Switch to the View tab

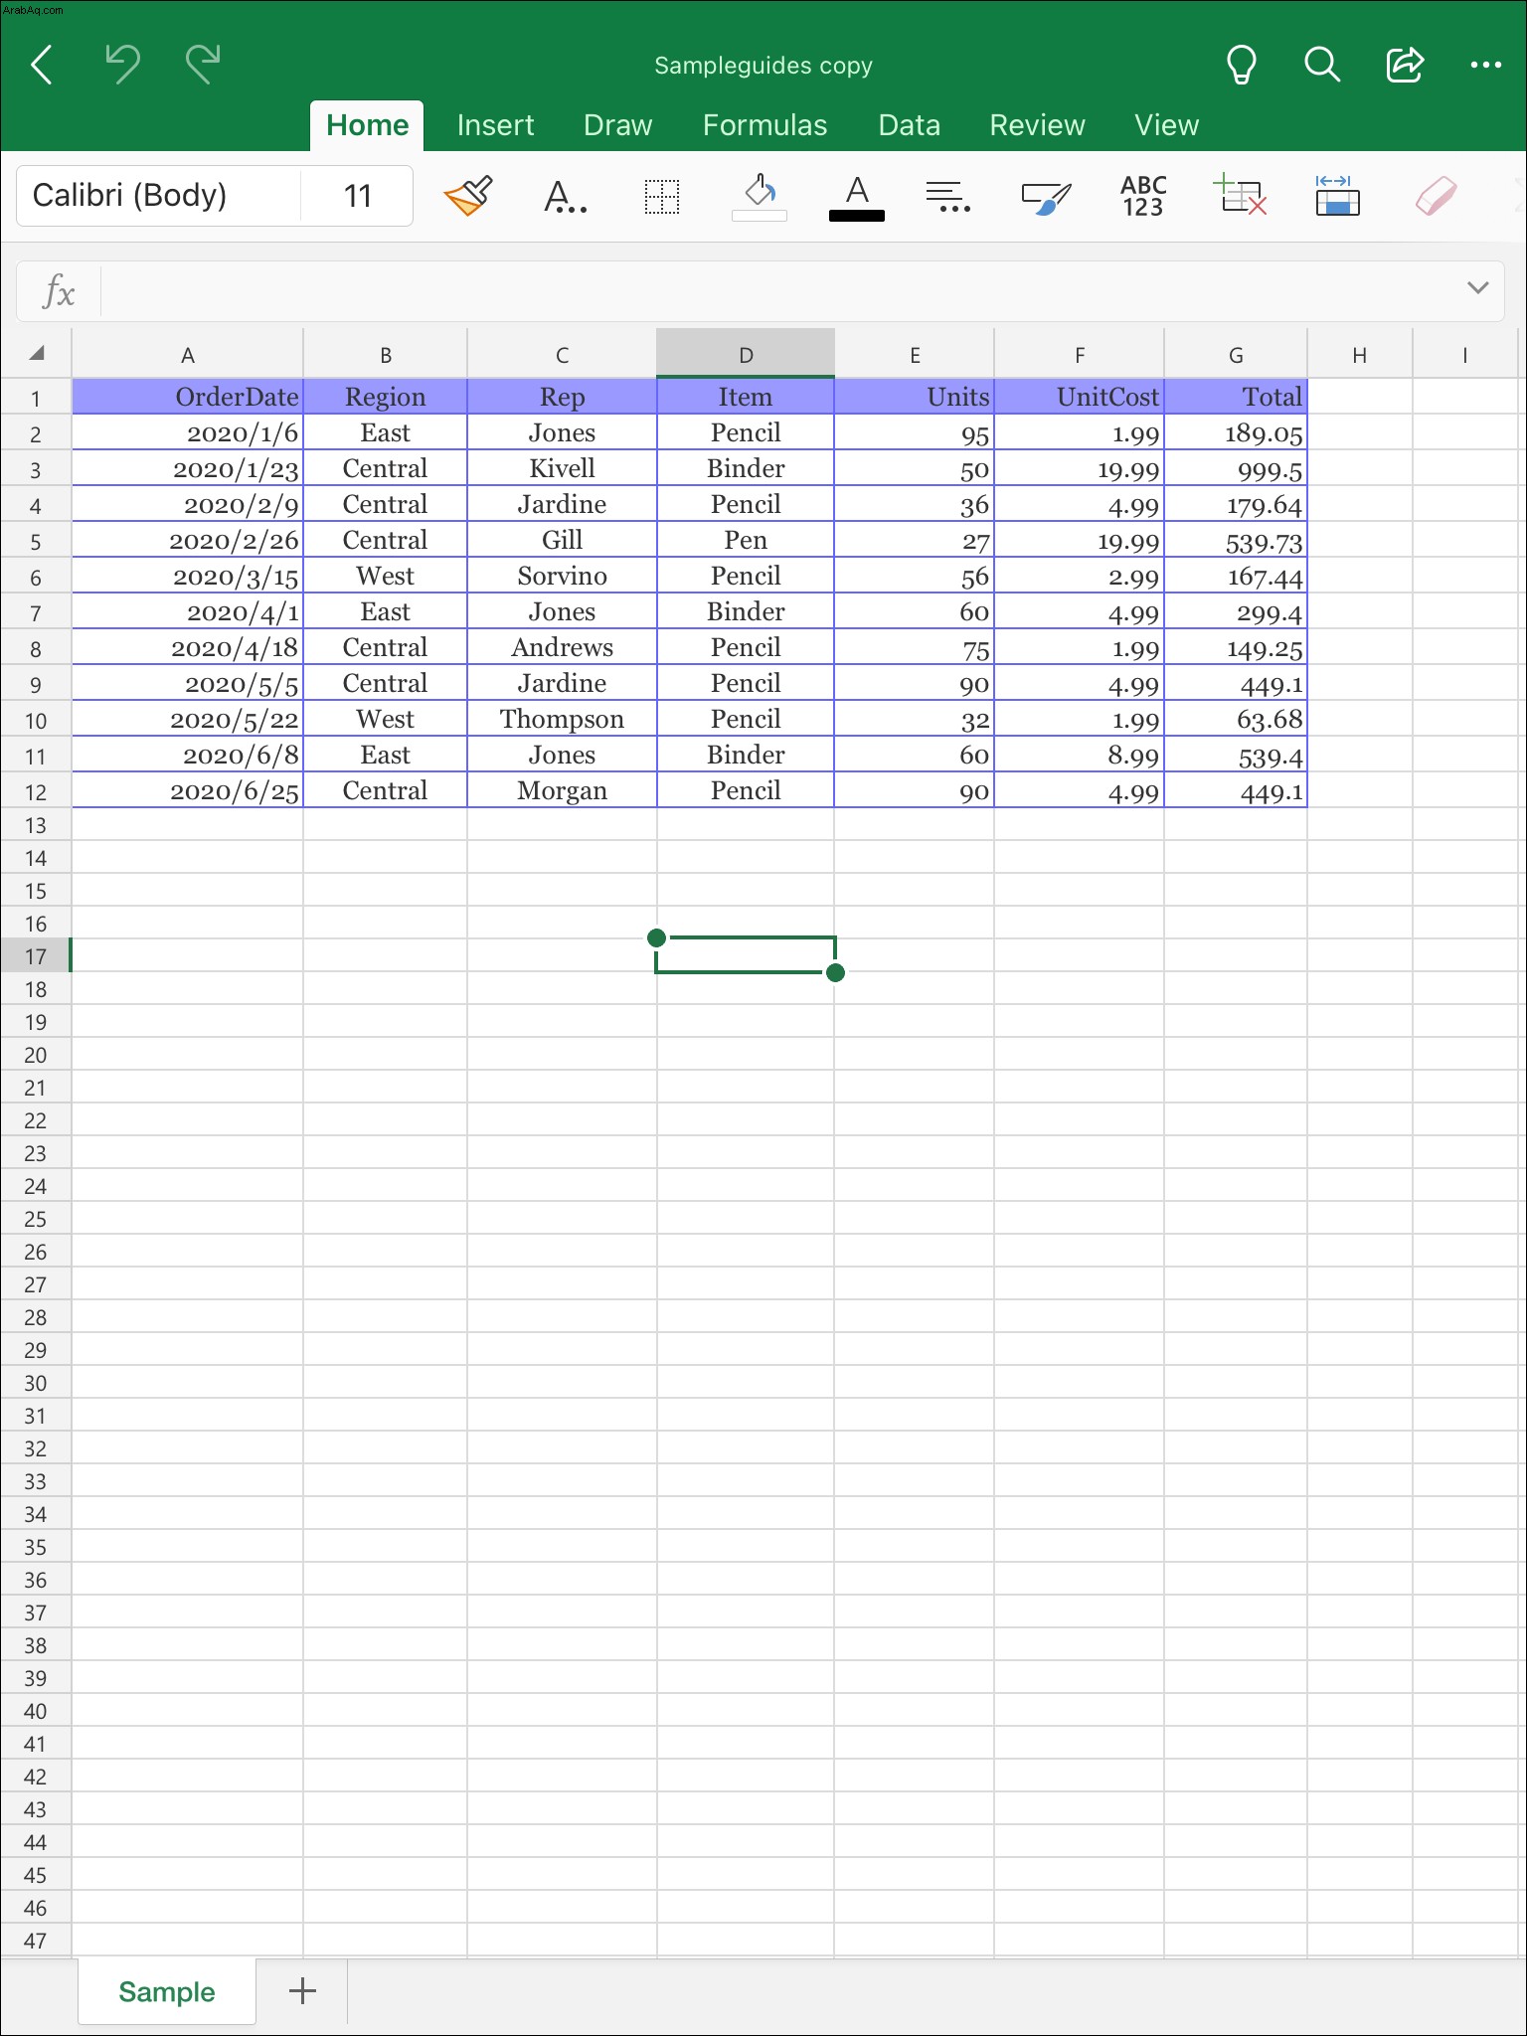(x=1166, y=125)
